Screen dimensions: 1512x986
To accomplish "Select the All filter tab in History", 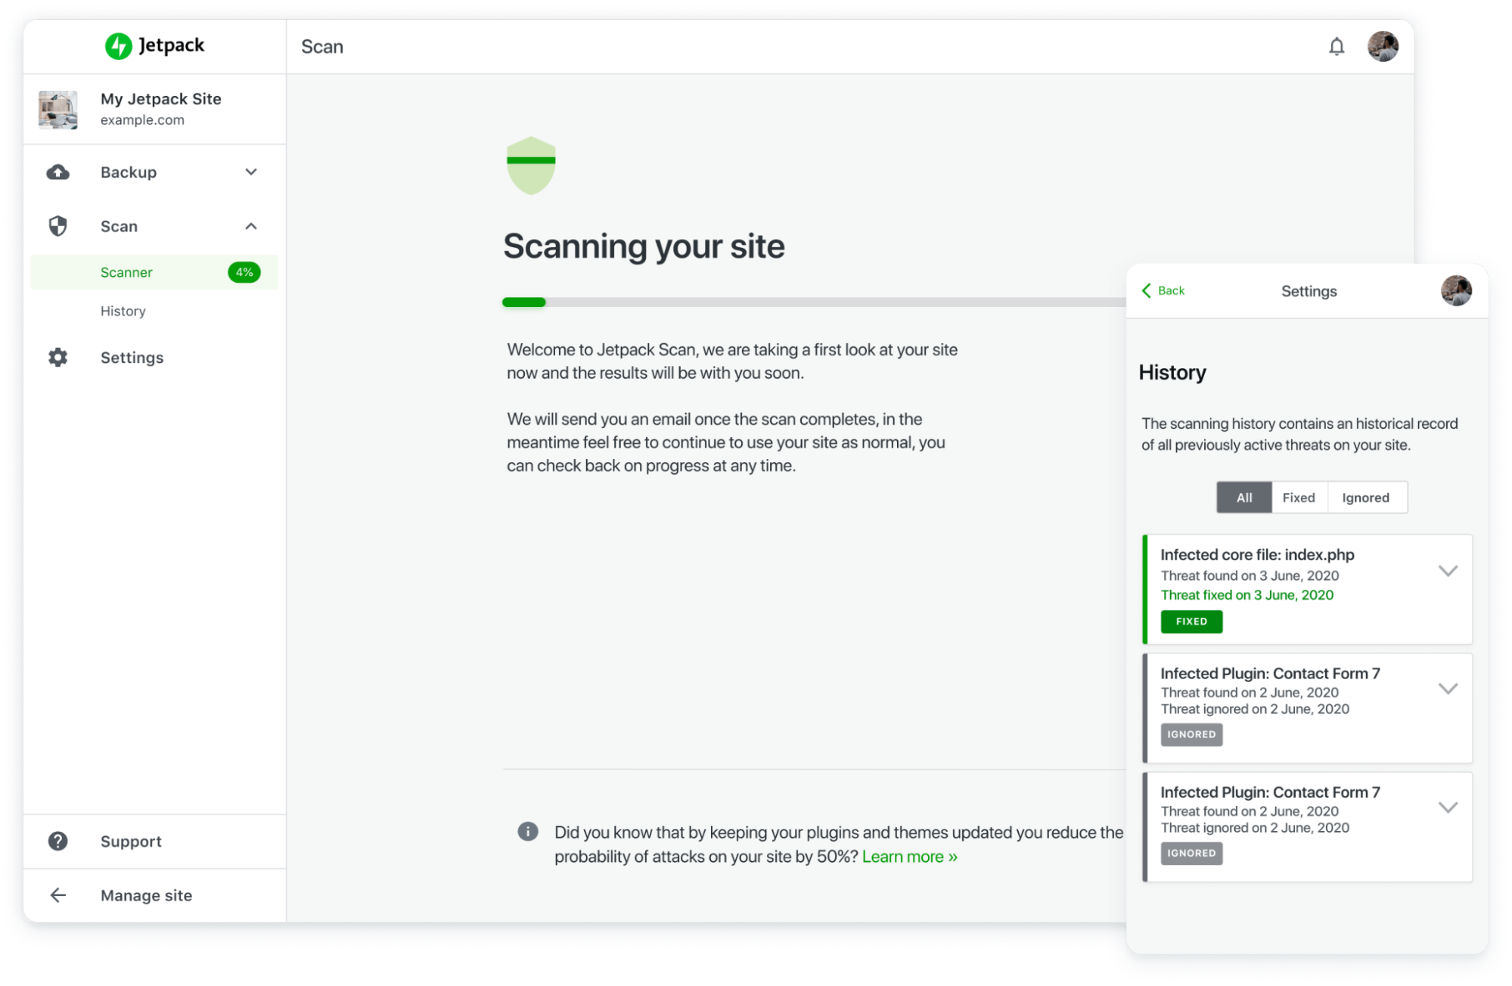I will point(1242,497).
